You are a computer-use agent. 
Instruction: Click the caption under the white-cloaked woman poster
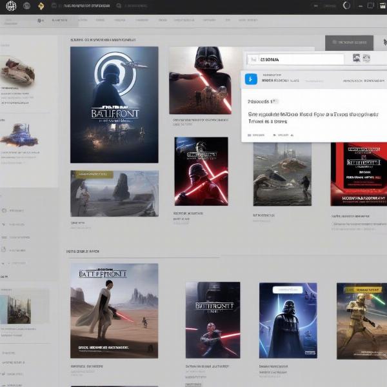[x=87, y=366]
